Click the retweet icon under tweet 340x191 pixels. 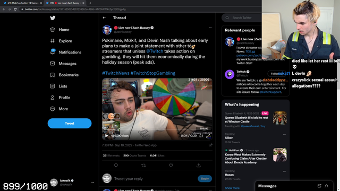click(143, 166)
